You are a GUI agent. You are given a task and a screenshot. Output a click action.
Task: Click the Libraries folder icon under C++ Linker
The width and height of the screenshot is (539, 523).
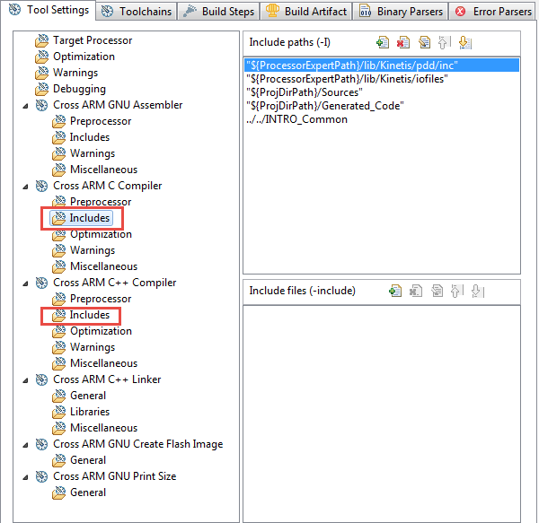tap(58, 412)
